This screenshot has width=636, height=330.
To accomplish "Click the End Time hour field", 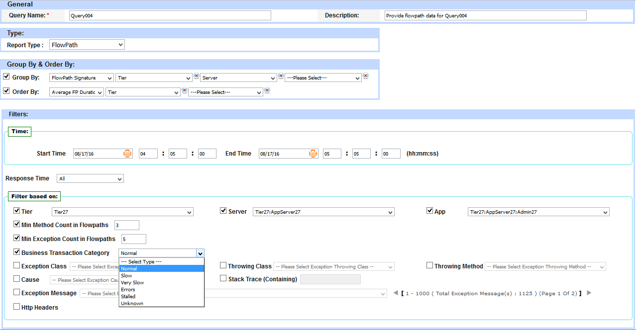I will [332, 154].
